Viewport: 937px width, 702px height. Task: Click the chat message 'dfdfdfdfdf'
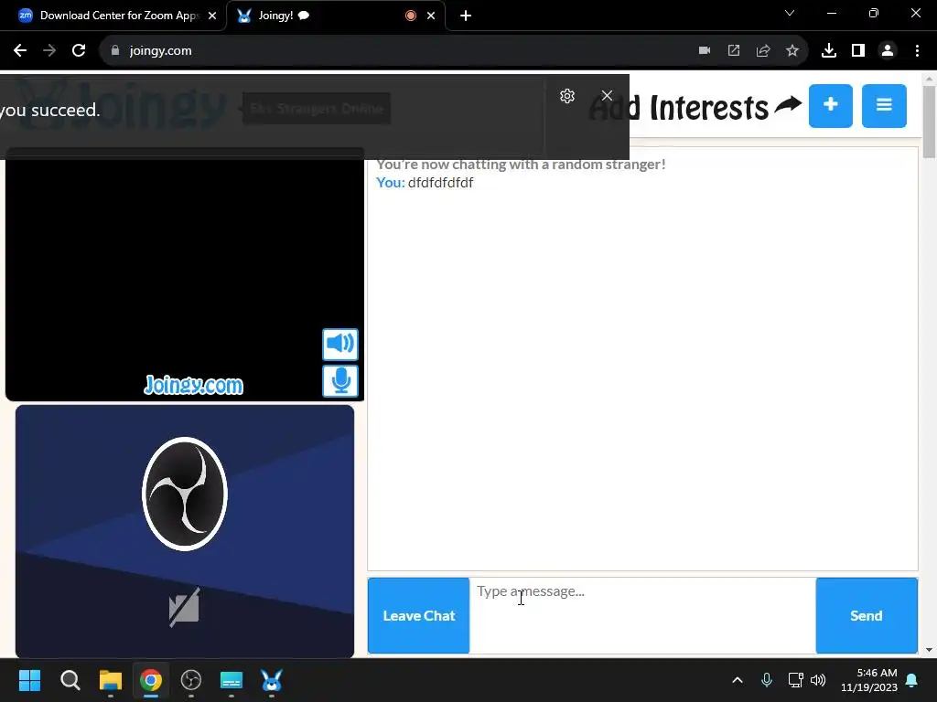(440, 183)
